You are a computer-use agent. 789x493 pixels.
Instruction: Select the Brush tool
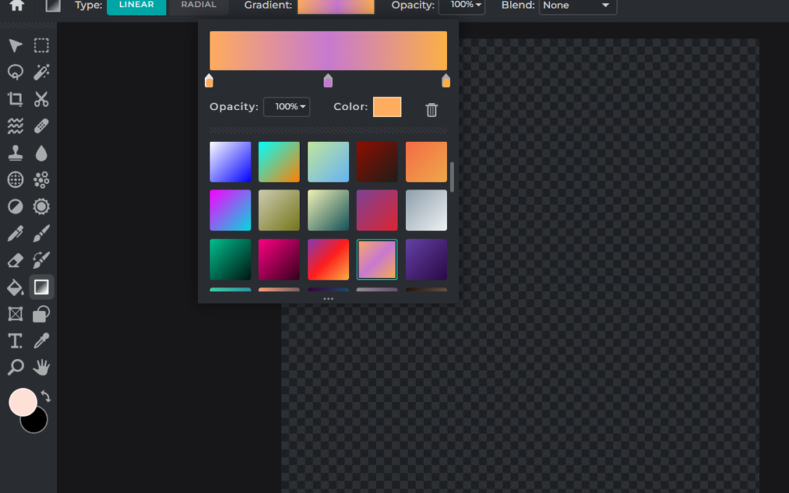[41, 234]
